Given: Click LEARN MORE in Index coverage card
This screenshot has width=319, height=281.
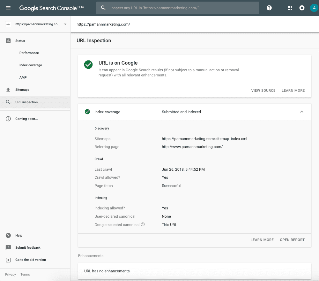Looking at the screenshot, I should click(x=262, y=240).
